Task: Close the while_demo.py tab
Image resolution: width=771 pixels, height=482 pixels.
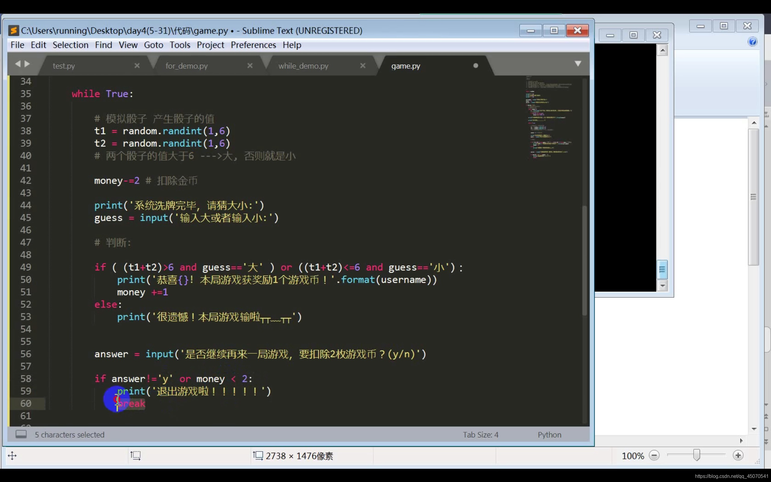Action: click(363, 66)
